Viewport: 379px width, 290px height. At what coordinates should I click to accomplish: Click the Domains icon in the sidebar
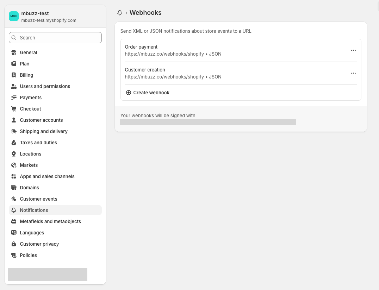(x=14, y=188)
